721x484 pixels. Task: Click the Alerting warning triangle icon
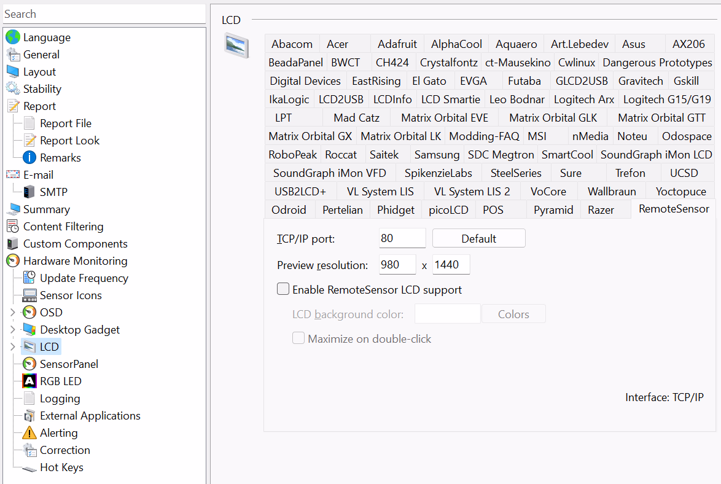[29, 433]
